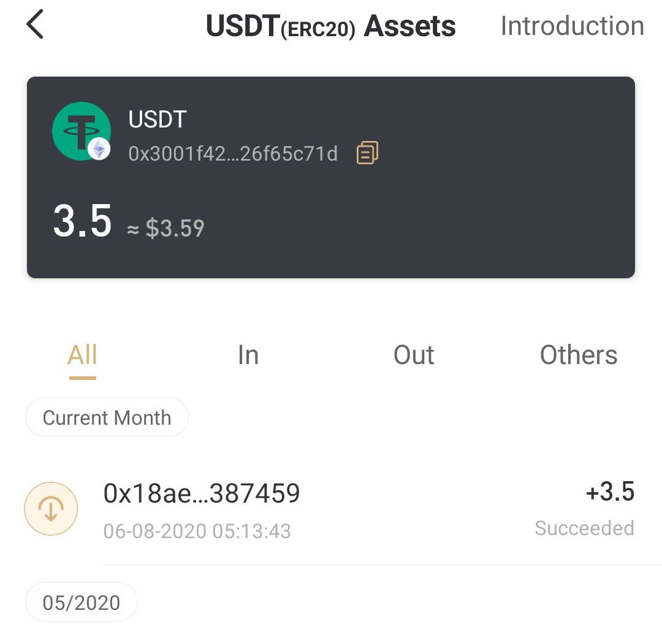Viewport: 662px width, 627px height.
Task: Open transaction 0x18ae...387459
Action: 202,493
